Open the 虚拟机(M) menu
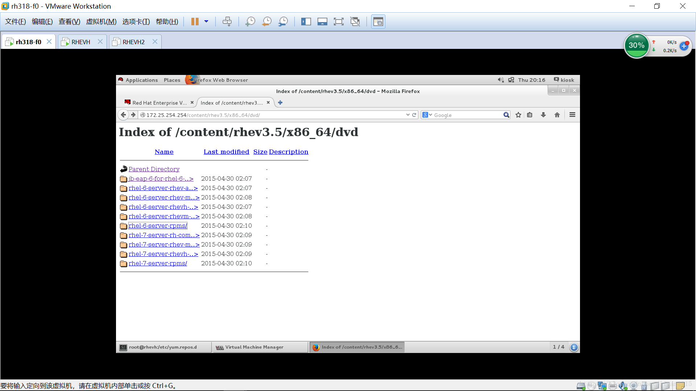The width and height of the screenshot is (696, 391). [x=101, y=22]
